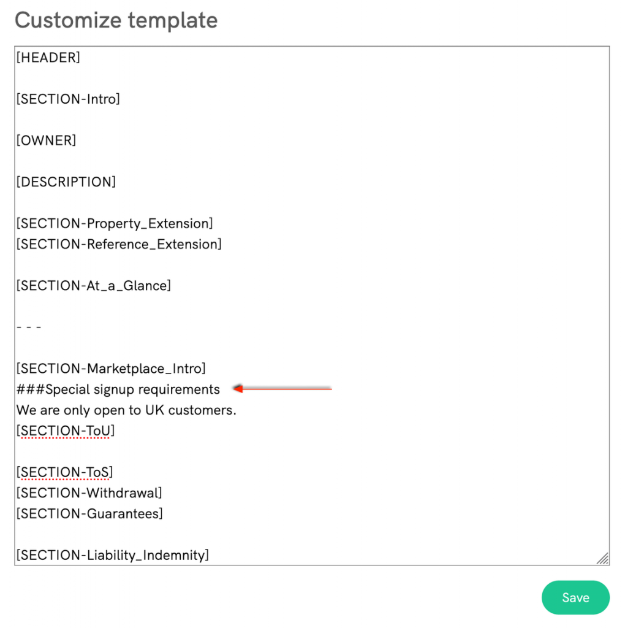The height and width of the screenshot is (628, 625).
Task: Click the green Save button
Action: [x=575, y=597]
